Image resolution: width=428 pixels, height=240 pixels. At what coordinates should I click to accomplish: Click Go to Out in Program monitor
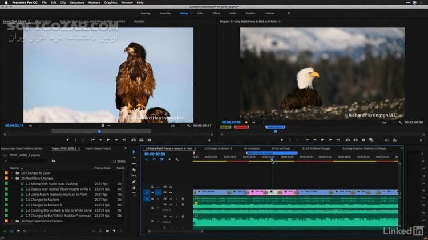coord(338,140)
